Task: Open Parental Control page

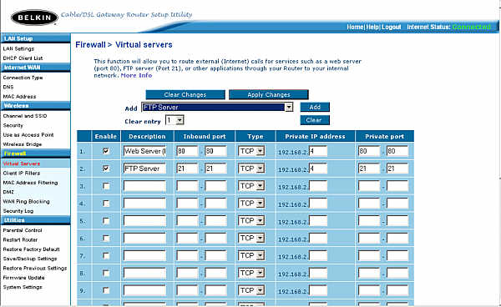Action: coord(23,230)
